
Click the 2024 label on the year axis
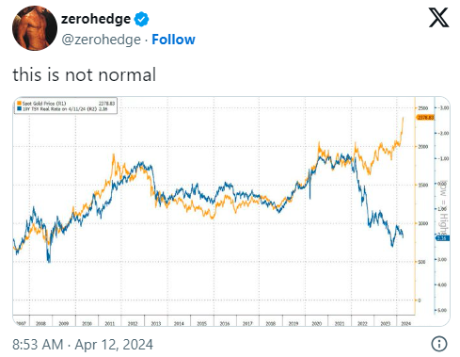click(405, 323)
